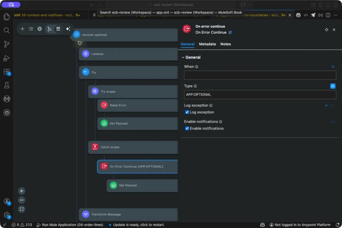342x228 pixels.
Task: Fit the flow to the canvas view
Action: (22, 209)
